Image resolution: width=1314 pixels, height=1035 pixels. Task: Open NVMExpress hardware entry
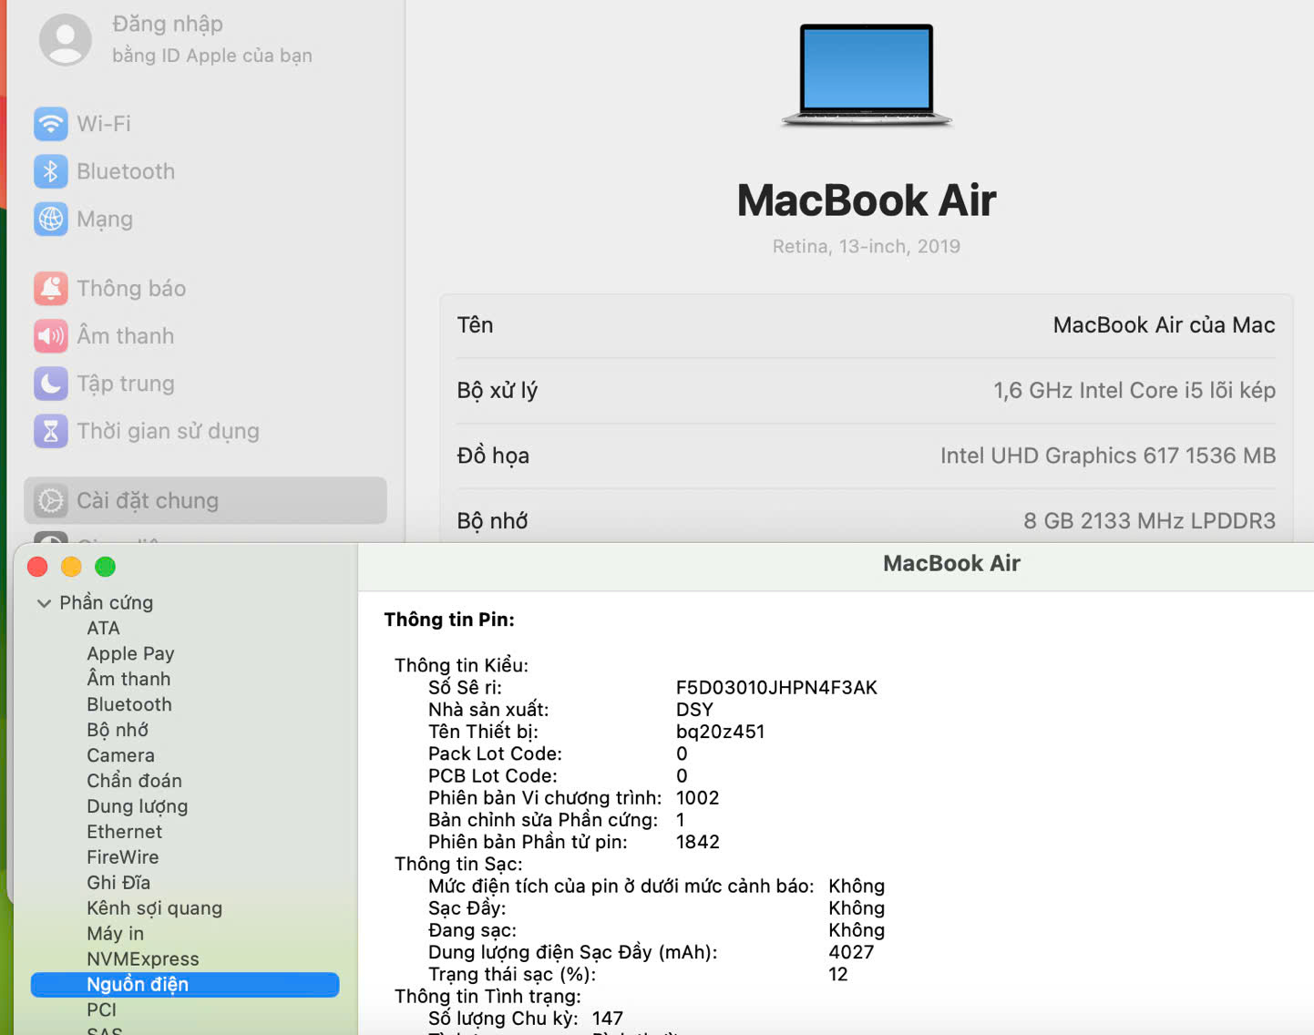click(x=142, y=958)
